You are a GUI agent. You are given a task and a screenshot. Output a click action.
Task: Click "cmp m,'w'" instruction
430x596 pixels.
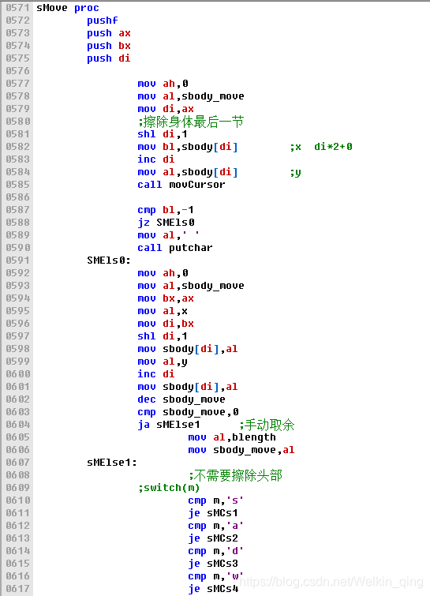coord(215,576)
